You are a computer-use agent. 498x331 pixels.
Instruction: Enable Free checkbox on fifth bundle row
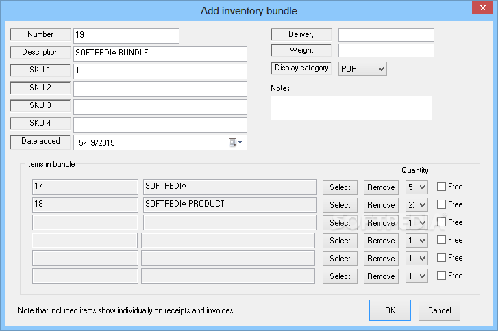click(441, 257)
